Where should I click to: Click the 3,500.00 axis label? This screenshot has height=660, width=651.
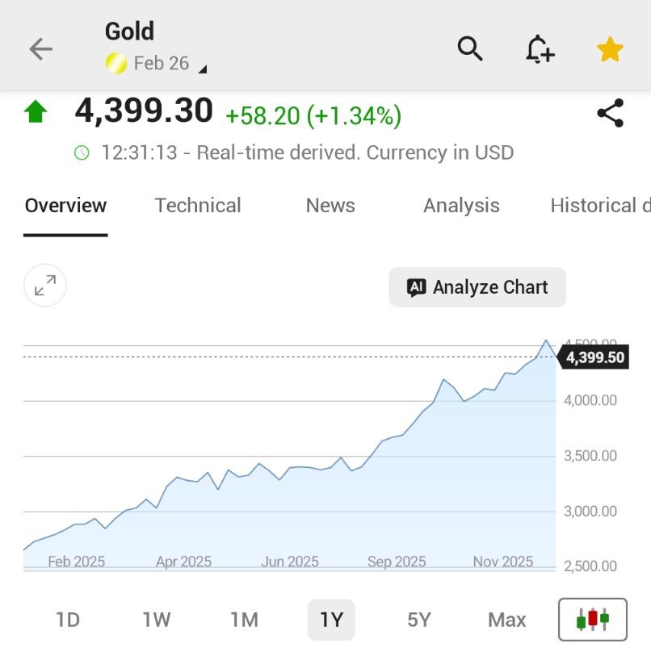pyautogui.click(x=590, y=455)
